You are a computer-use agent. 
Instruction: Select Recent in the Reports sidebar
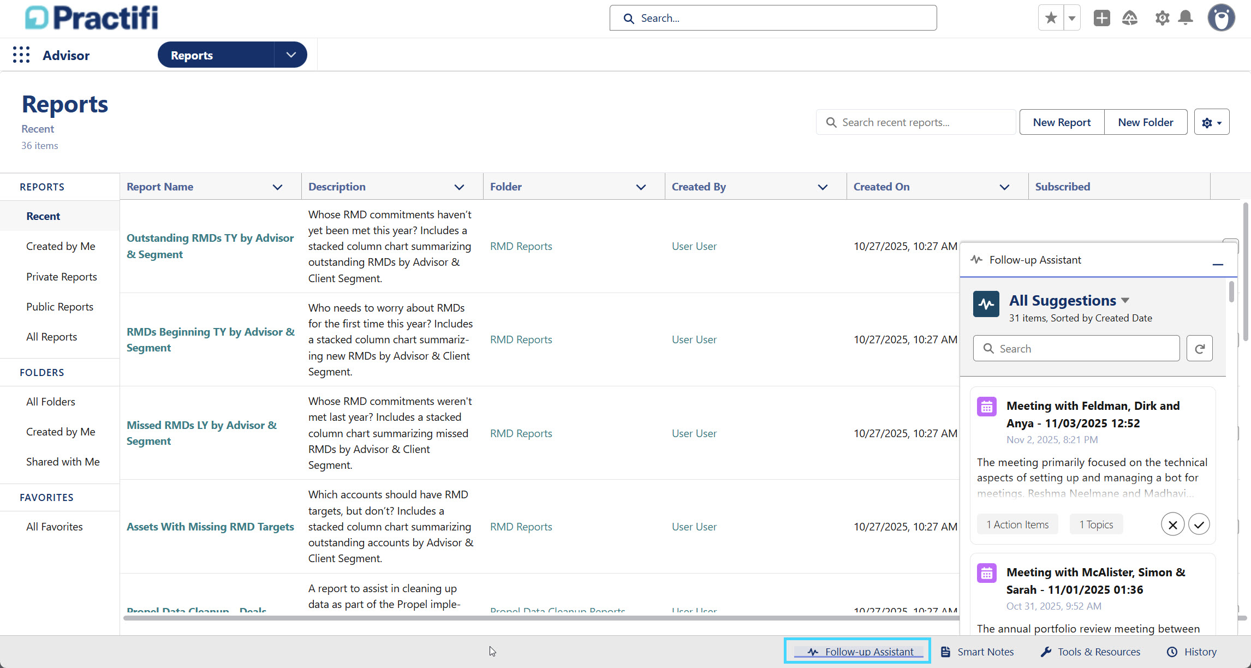click(x=60, y=216)
